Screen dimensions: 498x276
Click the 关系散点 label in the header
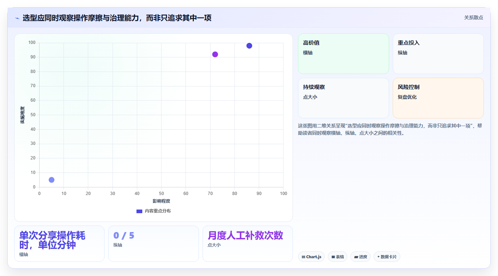474,17
